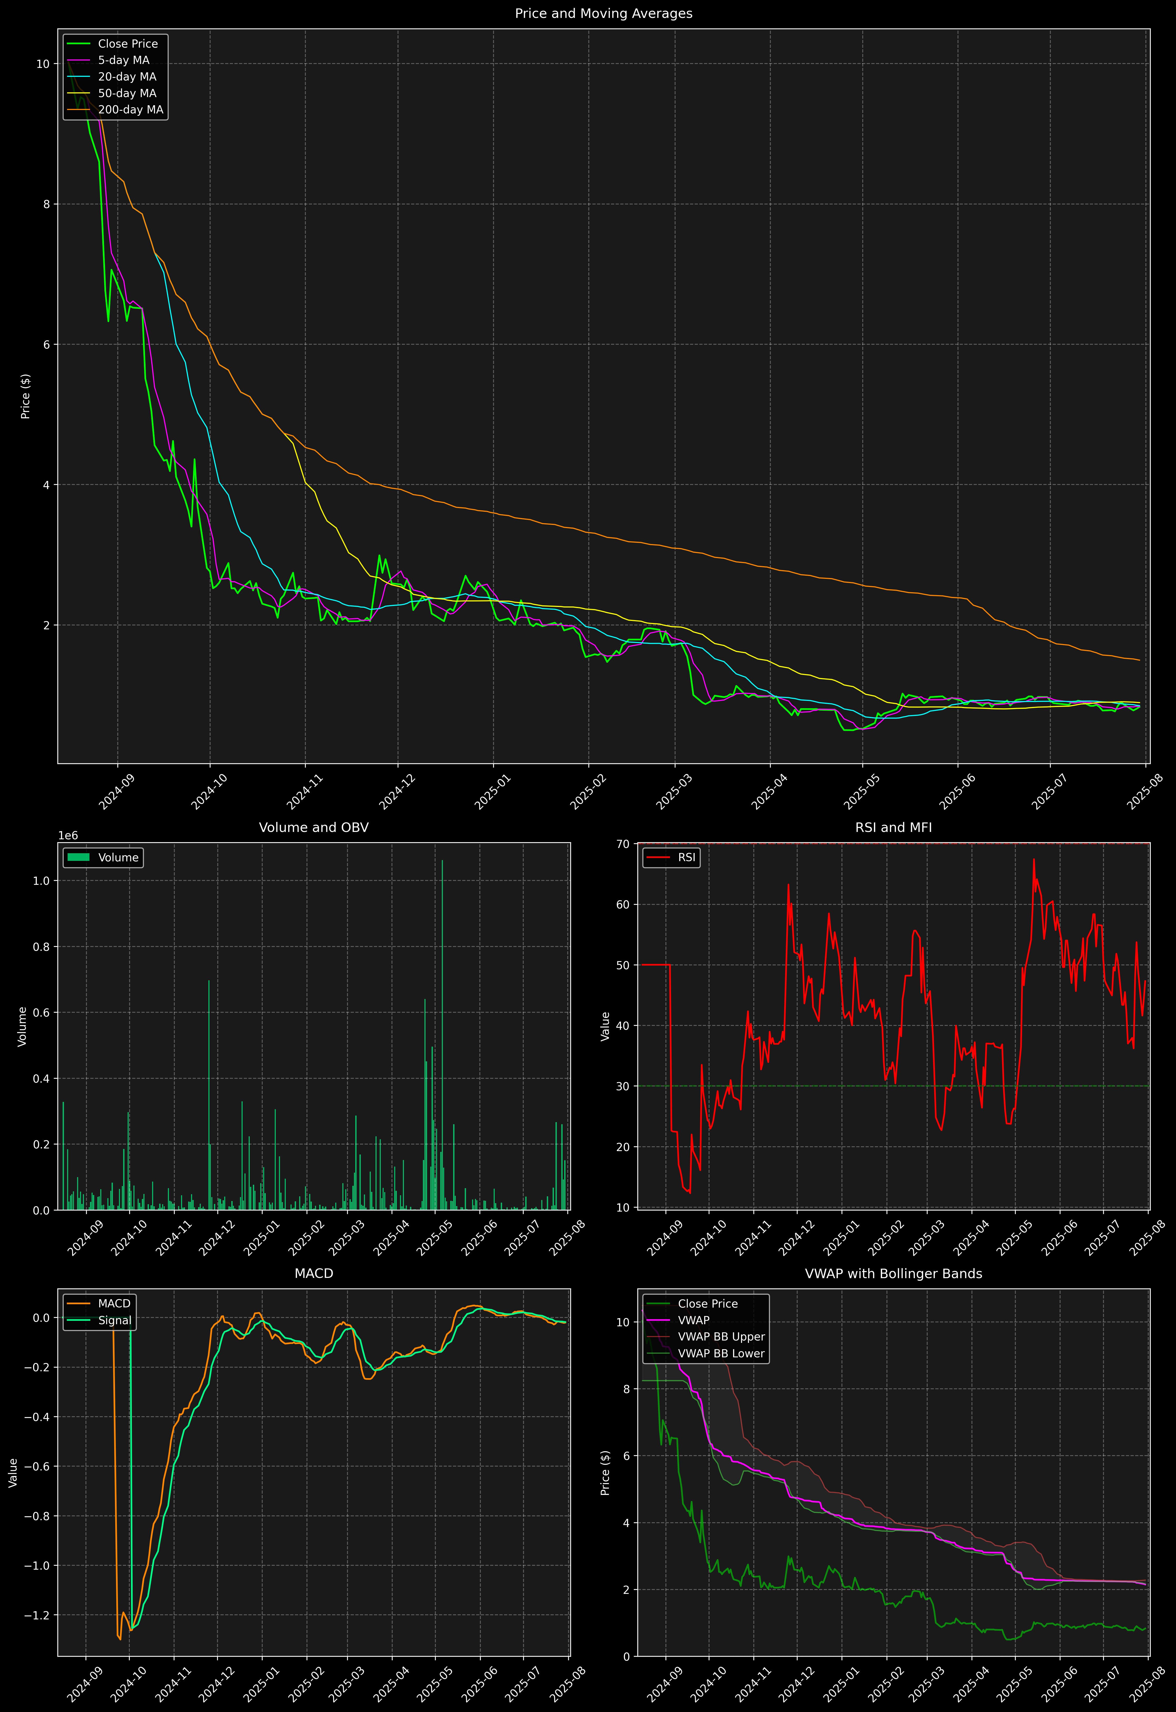Select the '200-day MA' legend entry

131,110
